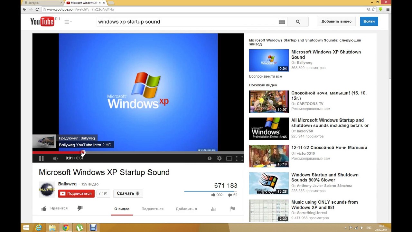Viewport: 412px width, 232px height.
Task: Click the Подписаться subscribe button
Action: (76, 193)
